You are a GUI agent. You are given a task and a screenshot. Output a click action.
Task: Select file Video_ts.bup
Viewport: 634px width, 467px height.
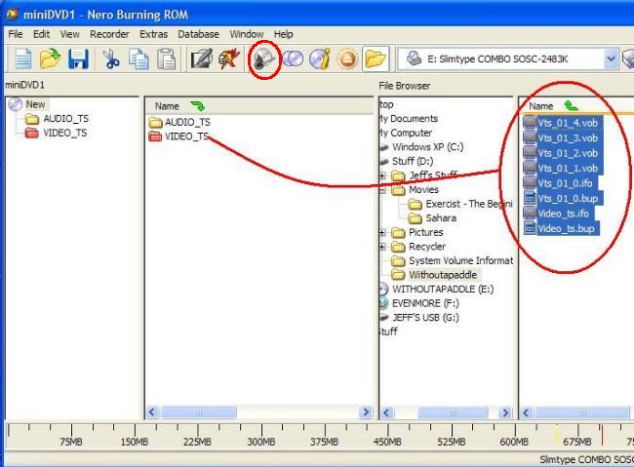point(560,229)
